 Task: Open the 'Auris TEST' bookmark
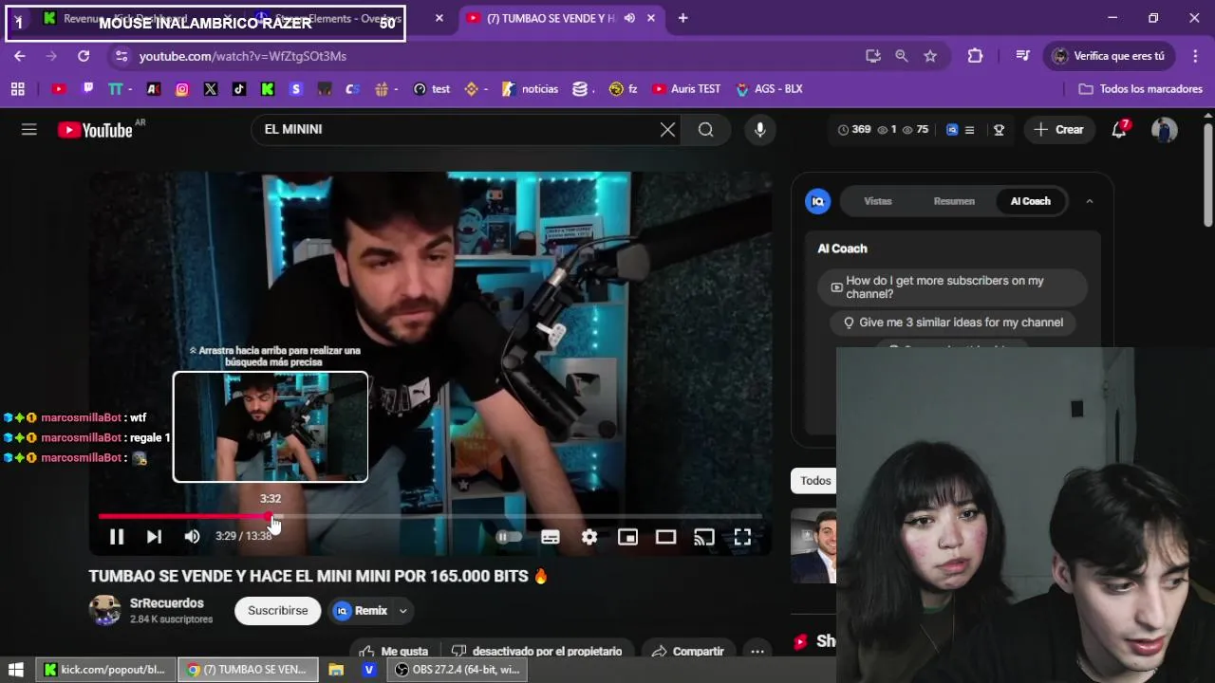pos(686,89)
